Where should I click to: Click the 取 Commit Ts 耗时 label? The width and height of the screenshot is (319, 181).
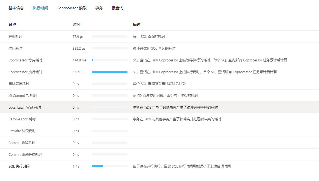point(23,95)
